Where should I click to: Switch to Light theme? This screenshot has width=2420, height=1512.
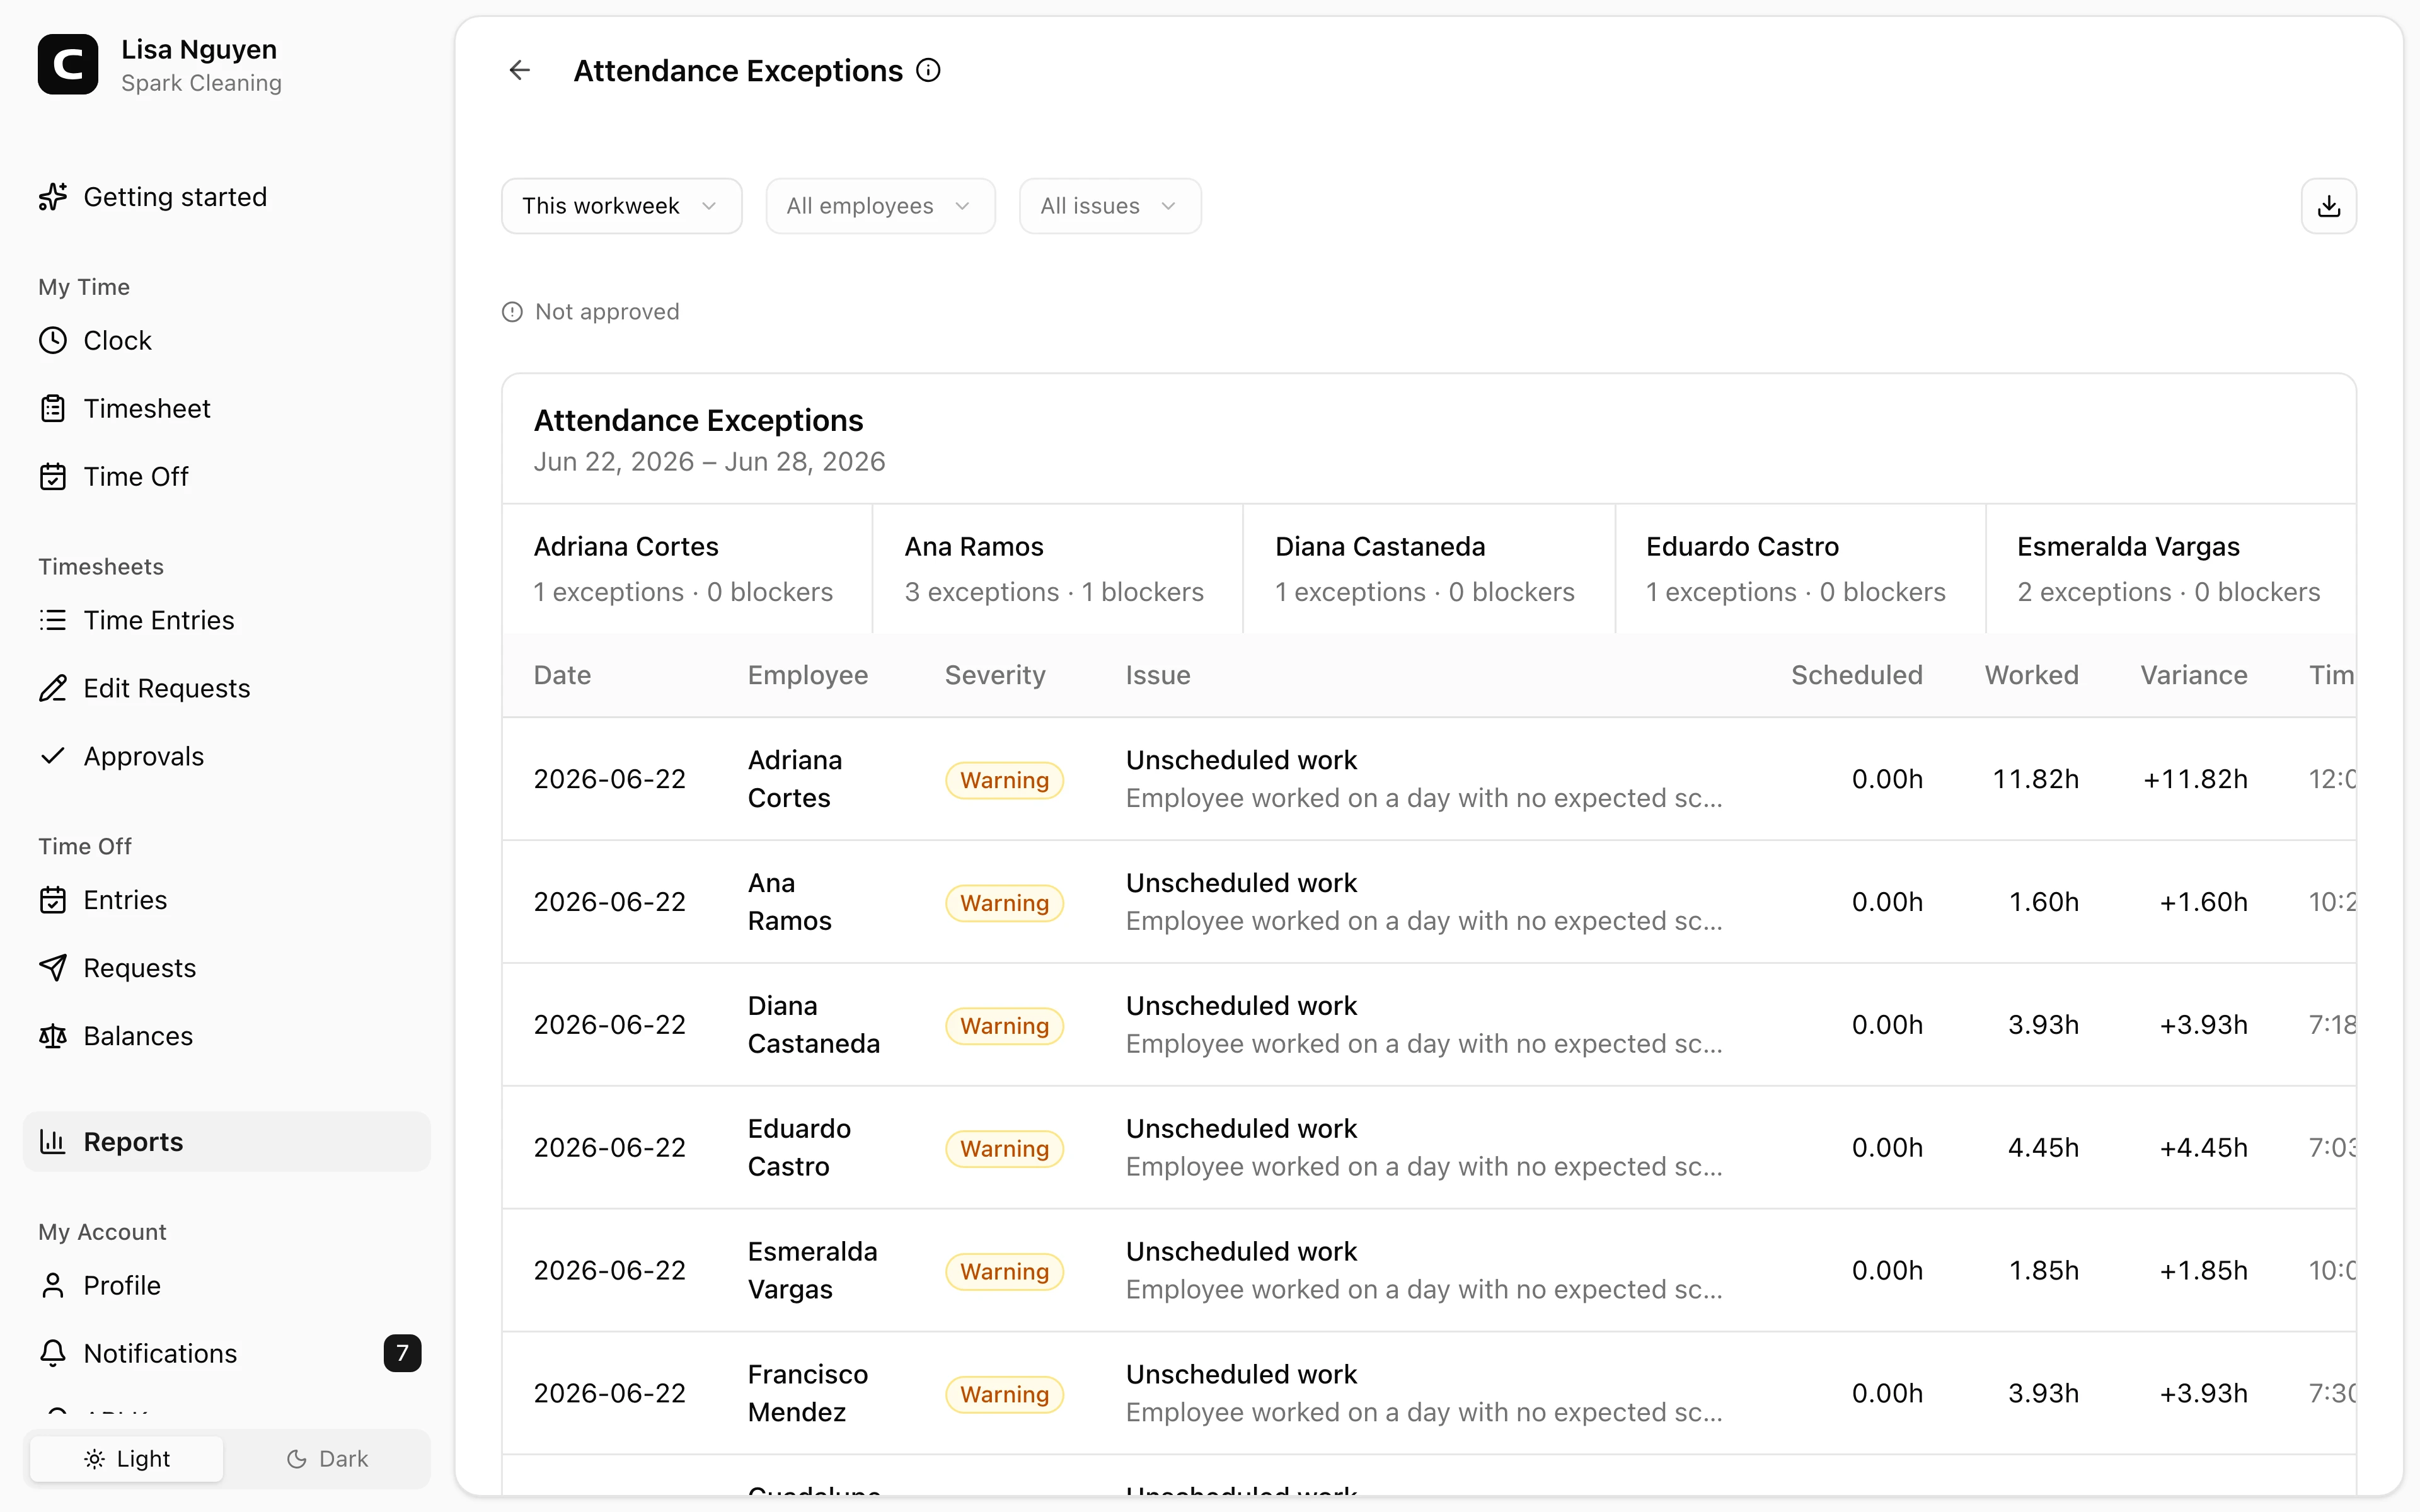pyautogui.click(x=127, y=1459)
